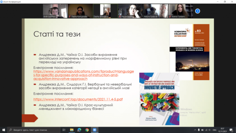
Task: Click the microphone icon in the system tray
Action: [x=199, y=130]
